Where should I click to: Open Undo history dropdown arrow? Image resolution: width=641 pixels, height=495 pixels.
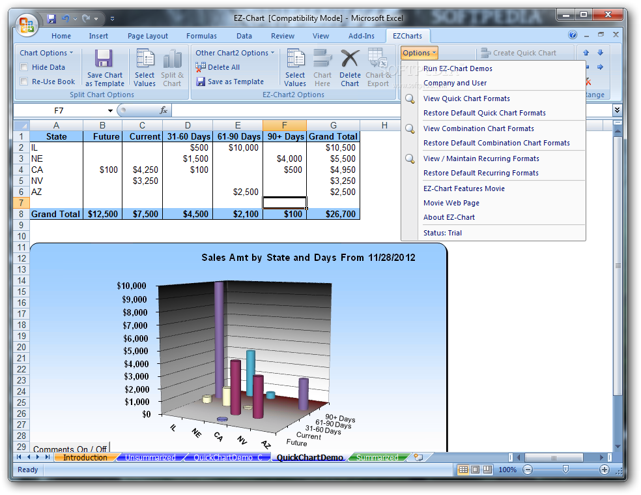coord(75,19)
